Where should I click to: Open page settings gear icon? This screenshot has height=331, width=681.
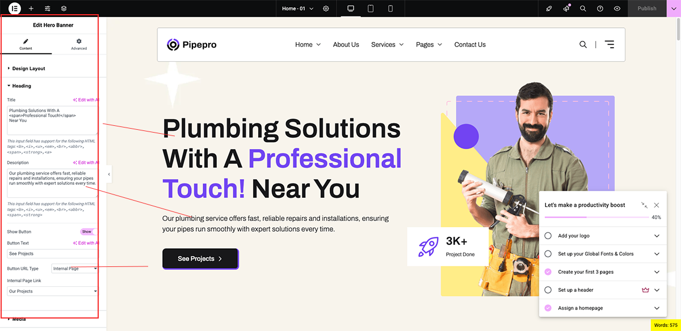point(326,9)
